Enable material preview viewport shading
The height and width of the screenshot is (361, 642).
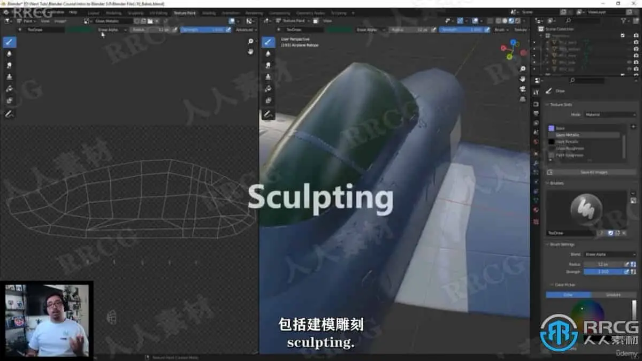(511, 21)
